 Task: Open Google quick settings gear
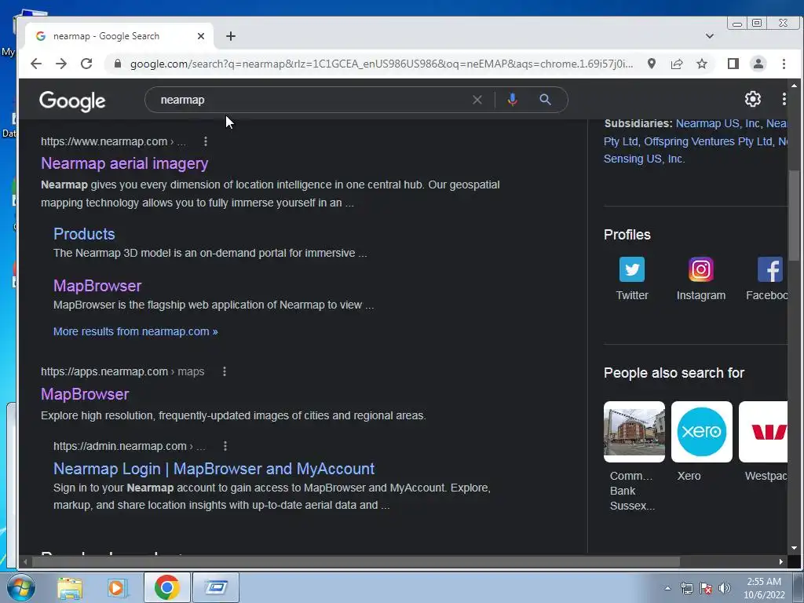(753, 99)
